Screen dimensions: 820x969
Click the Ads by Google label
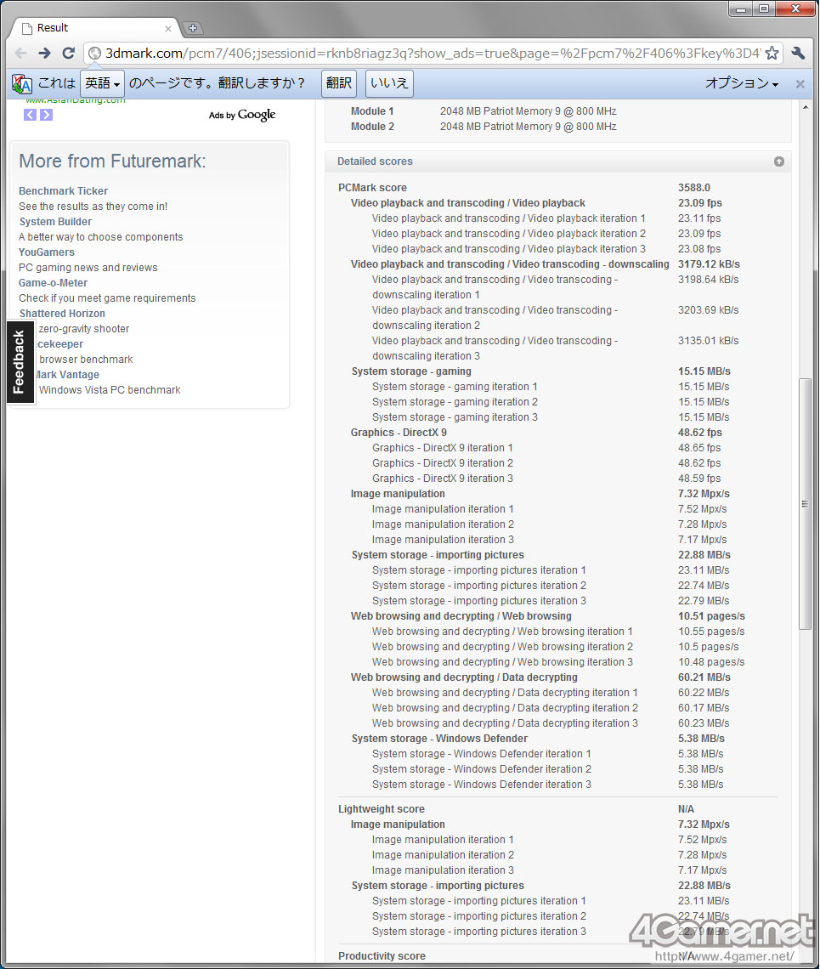point(242,115)
